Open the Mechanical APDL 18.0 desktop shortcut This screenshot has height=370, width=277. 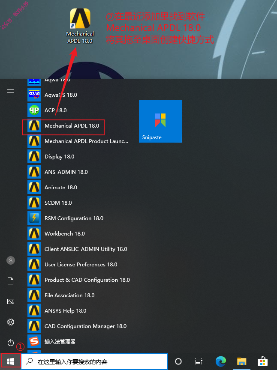(80, 26)
